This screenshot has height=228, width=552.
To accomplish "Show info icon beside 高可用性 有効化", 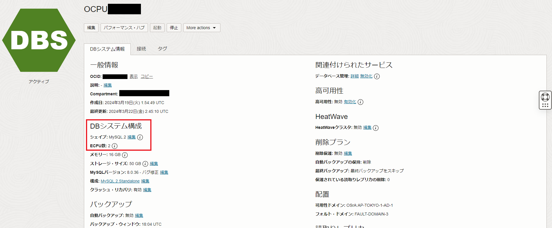I will pyautogui.click(x=360, y=102).
